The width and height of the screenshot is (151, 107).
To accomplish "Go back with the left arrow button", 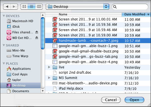I will coord(7,6).
